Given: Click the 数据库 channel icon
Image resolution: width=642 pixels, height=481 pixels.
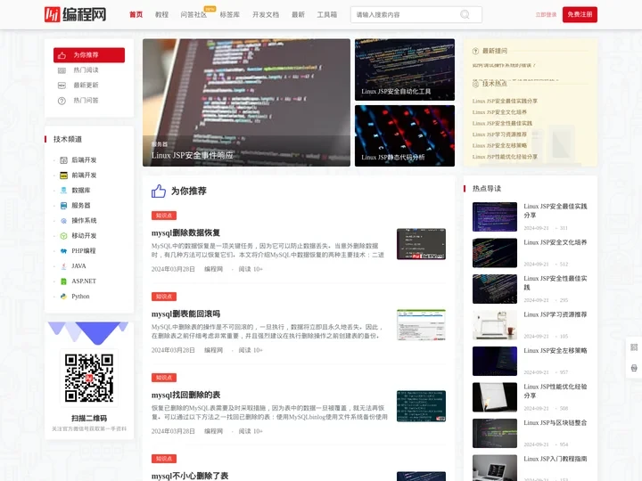Looking at the screenshot, I should 63,191.
